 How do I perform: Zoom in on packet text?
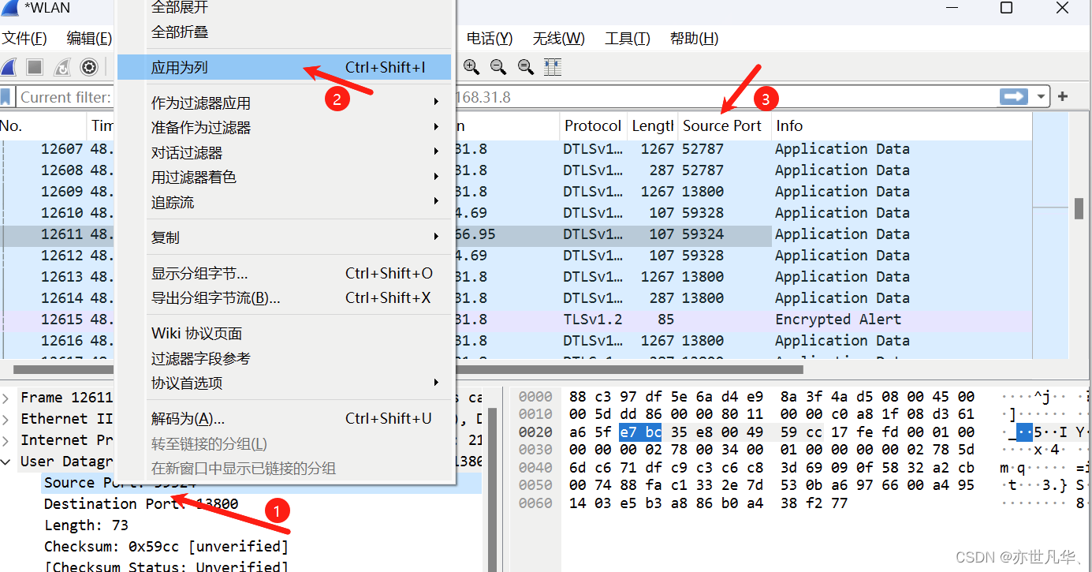coord(471,67)
